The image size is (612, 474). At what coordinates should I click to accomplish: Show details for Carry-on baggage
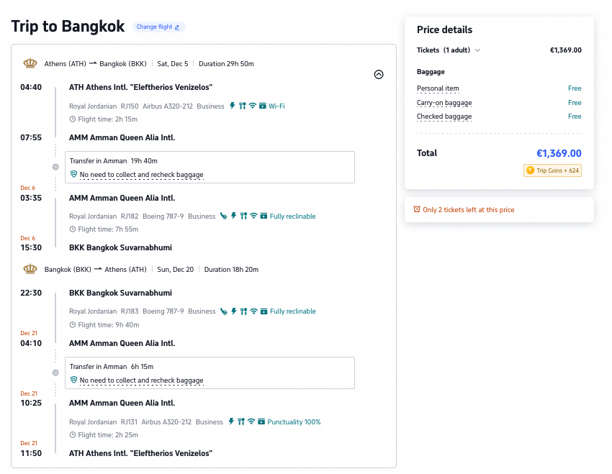click(x=444, y=103)
